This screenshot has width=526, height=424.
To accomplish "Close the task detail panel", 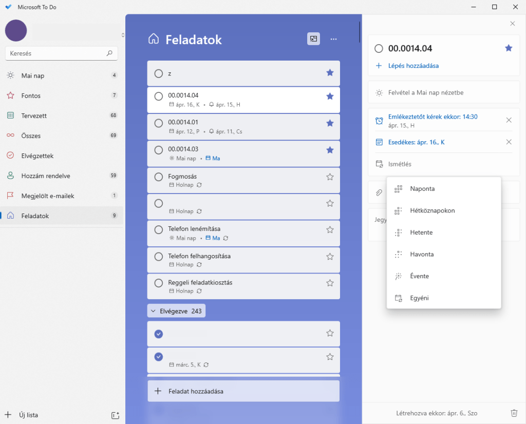I will pyautogui.click(x=512, y=24).
